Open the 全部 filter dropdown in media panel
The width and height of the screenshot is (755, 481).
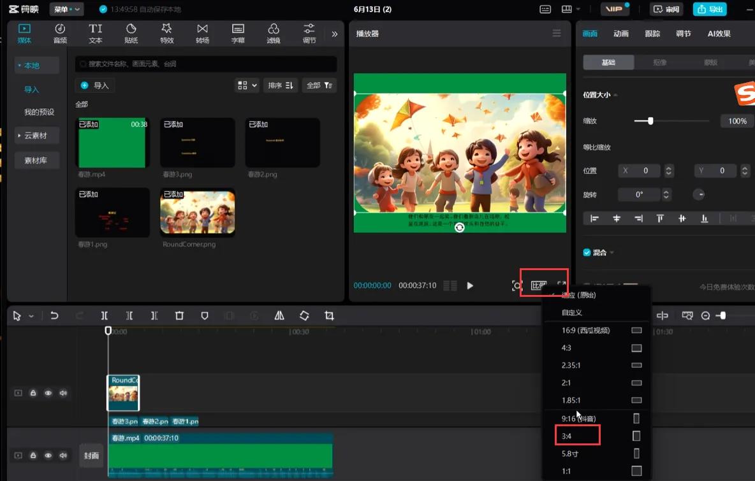319,85
